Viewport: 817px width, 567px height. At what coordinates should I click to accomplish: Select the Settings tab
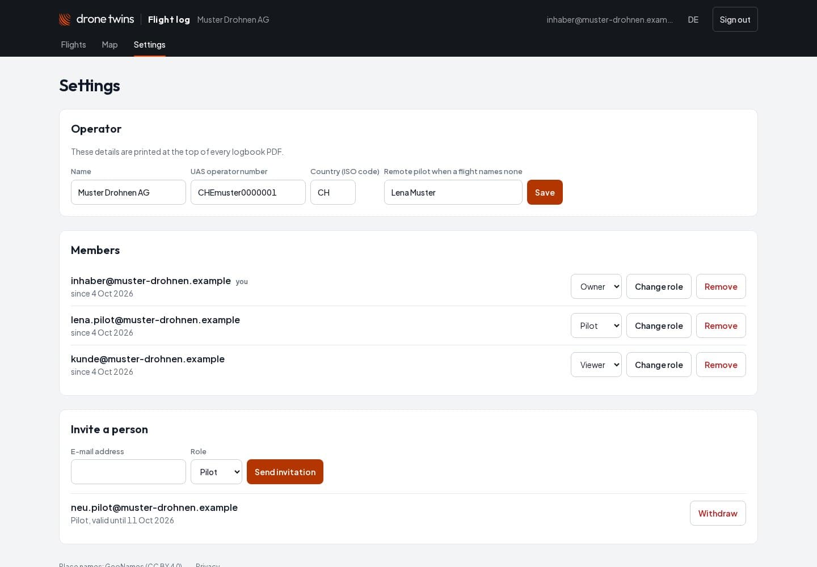click(x=150, y=45)
